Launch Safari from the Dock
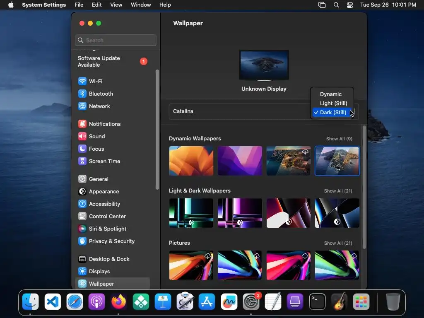The height and width of the screenshot is (318, 424). 75,301
